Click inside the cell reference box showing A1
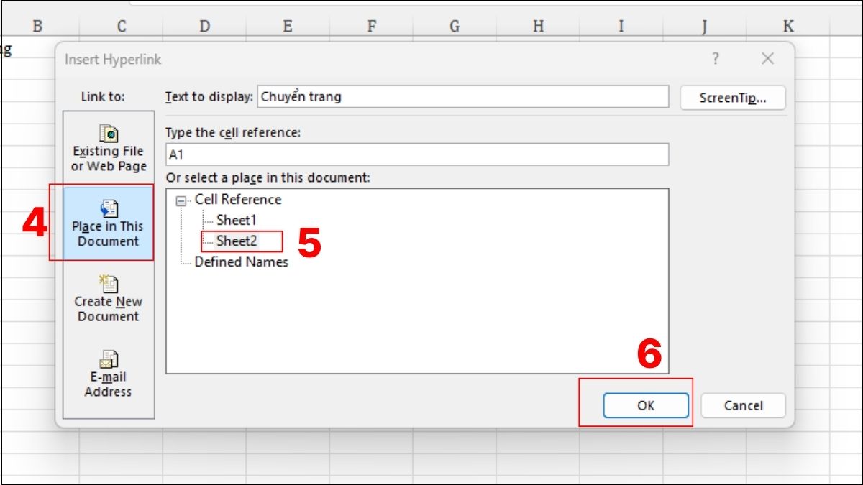Image resolution: width=863 pixels, height=485 pixels. (417, 154)
